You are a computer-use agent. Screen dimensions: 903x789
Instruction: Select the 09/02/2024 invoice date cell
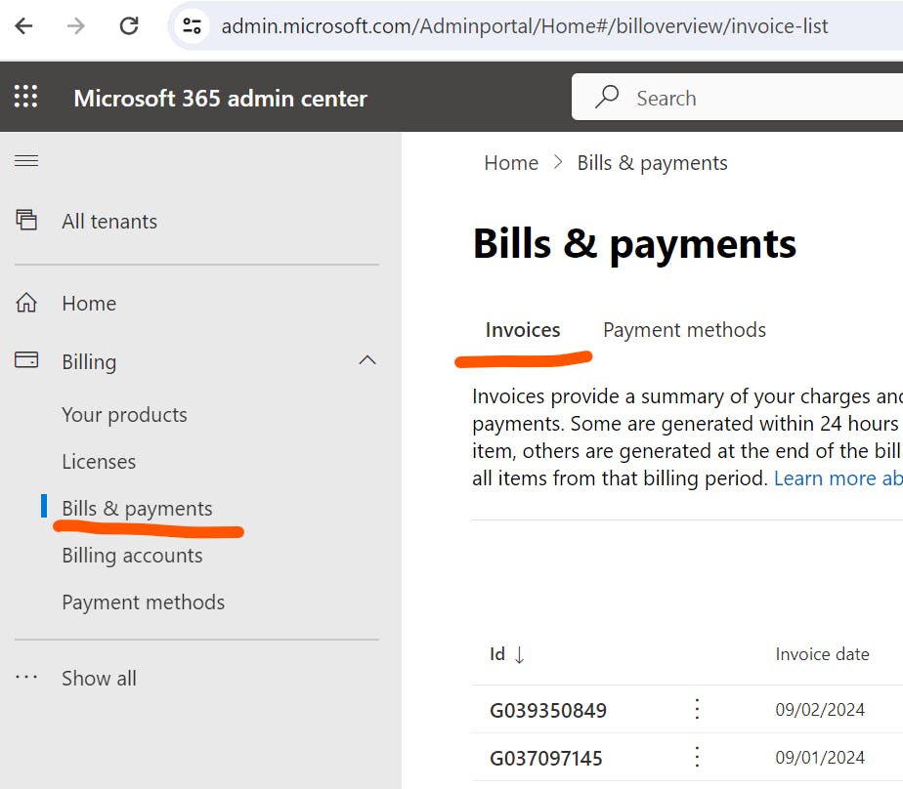coord(820,710)
